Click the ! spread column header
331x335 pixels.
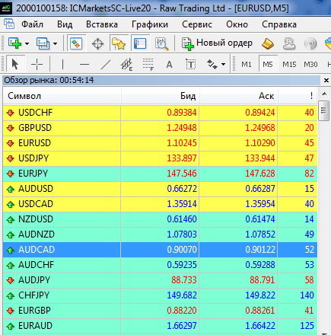pyautogui.click(x=298, y=96)
